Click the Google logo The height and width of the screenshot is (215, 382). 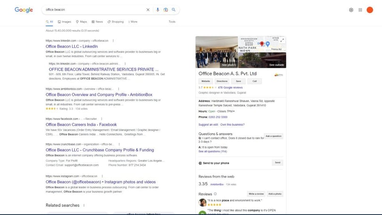[x=24, y=10]
